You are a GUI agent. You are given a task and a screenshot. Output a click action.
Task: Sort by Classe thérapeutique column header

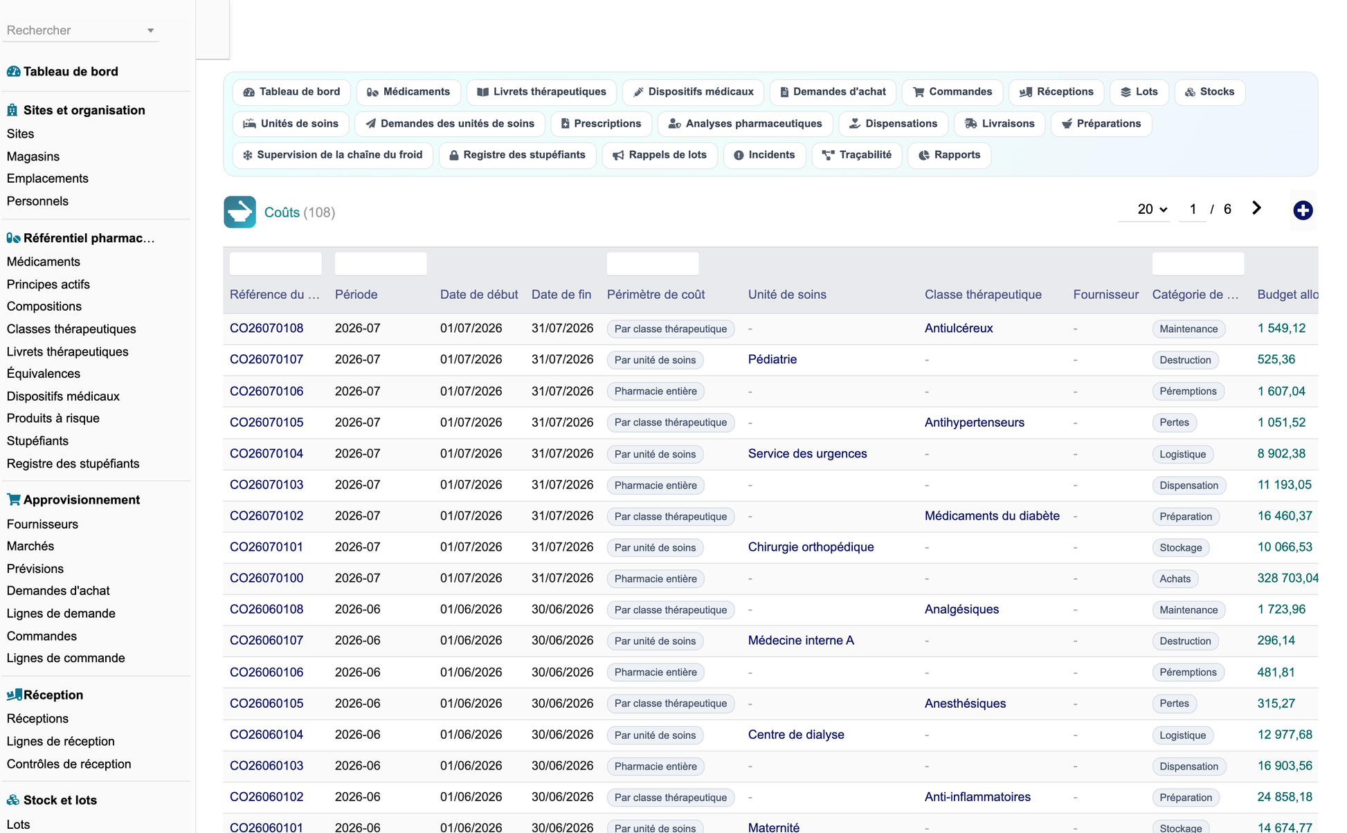tap(983, 295)
